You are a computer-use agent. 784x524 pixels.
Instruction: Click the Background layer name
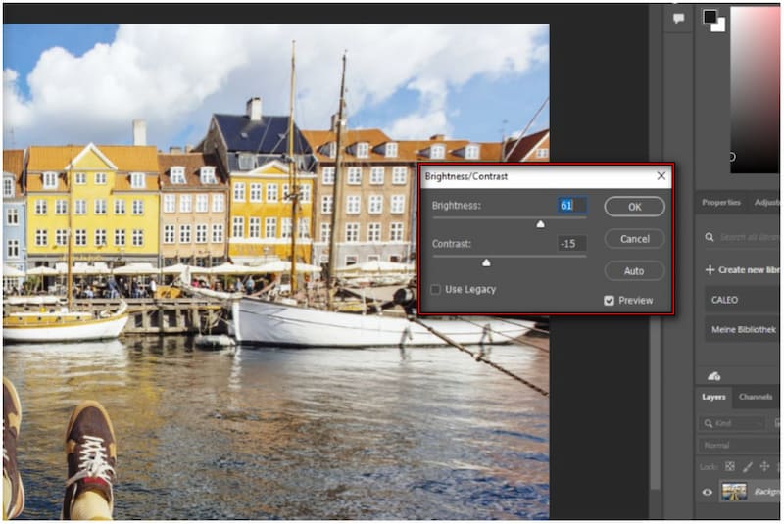point(766,492)
